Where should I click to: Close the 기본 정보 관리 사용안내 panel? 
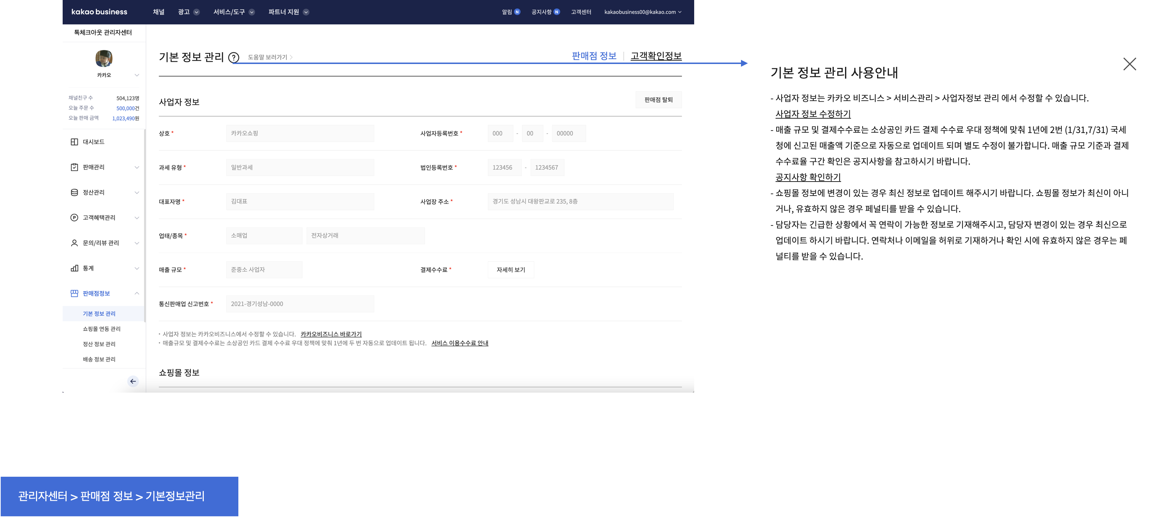[x=1129, y=64]
